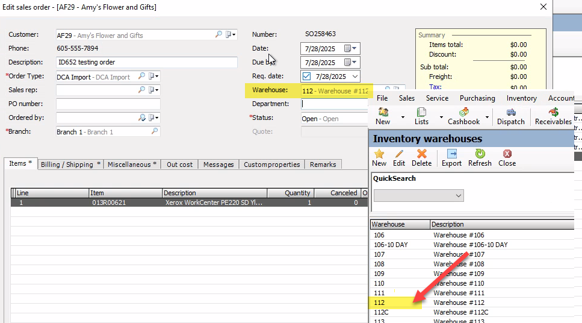Switch to the Out cost tab
Image resolution: width=582 pixels, height=323 pixels.
click(179, 165)
